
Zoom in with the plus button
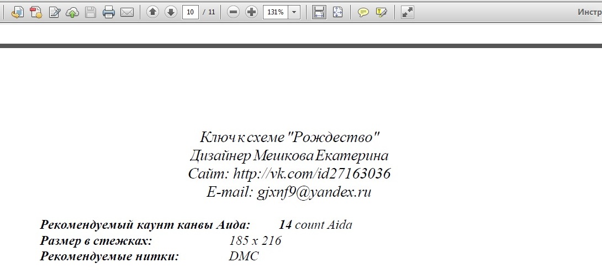pyautogui.click(x=251, y=12)
